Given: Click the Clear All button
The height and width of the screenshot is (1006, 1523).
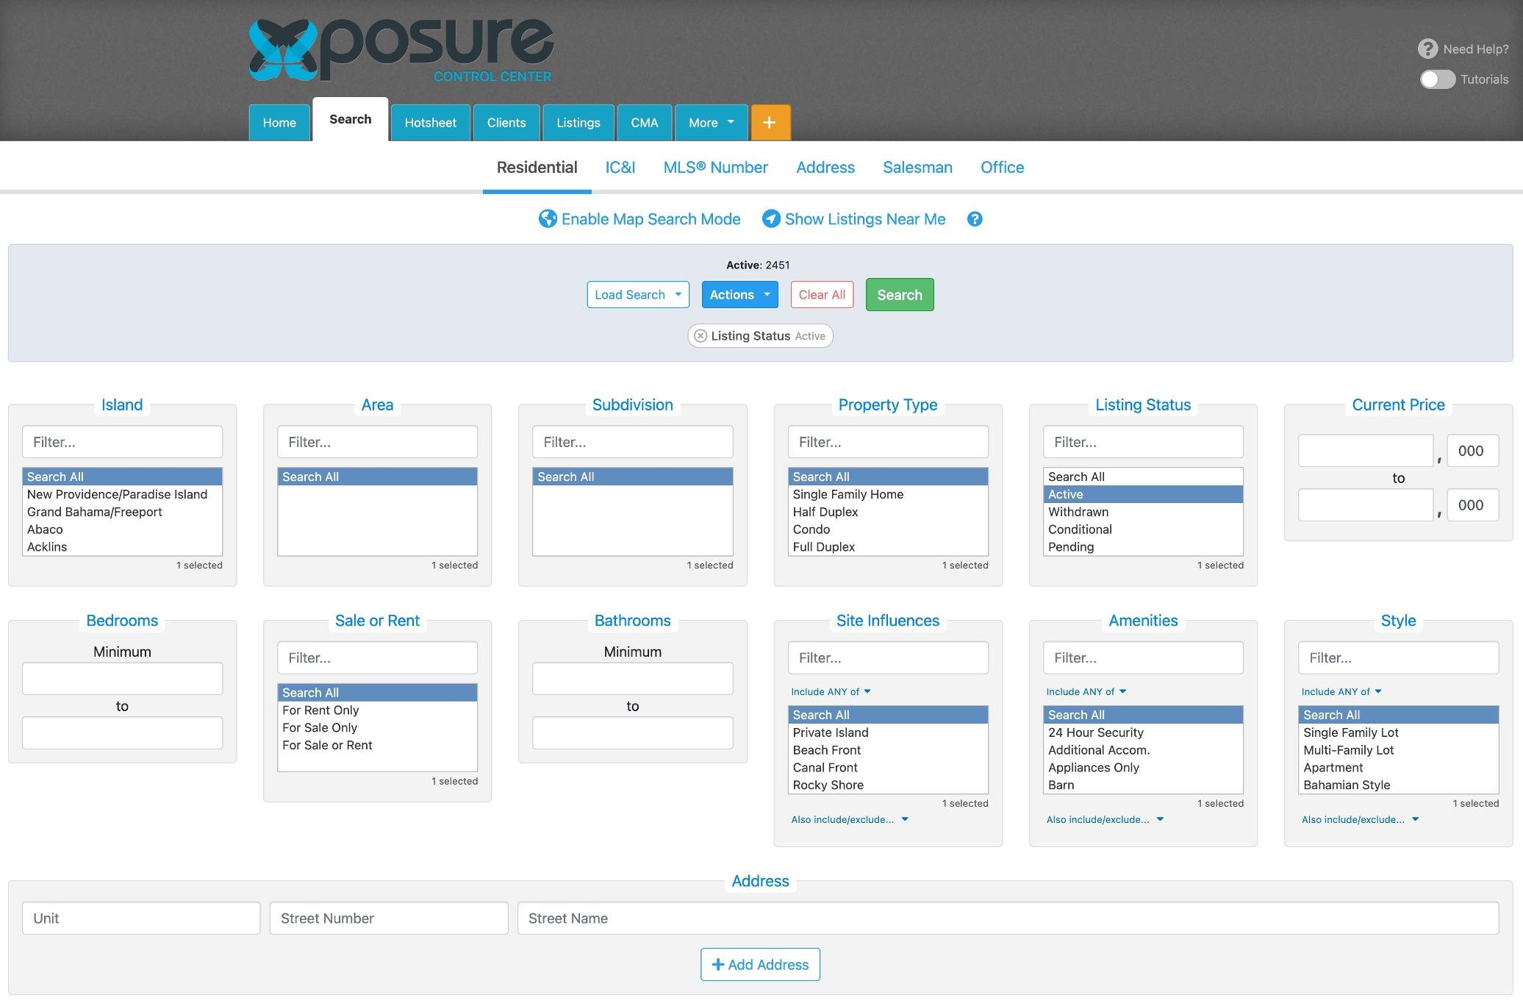Looking at the screenshot, I should [822, 295].
